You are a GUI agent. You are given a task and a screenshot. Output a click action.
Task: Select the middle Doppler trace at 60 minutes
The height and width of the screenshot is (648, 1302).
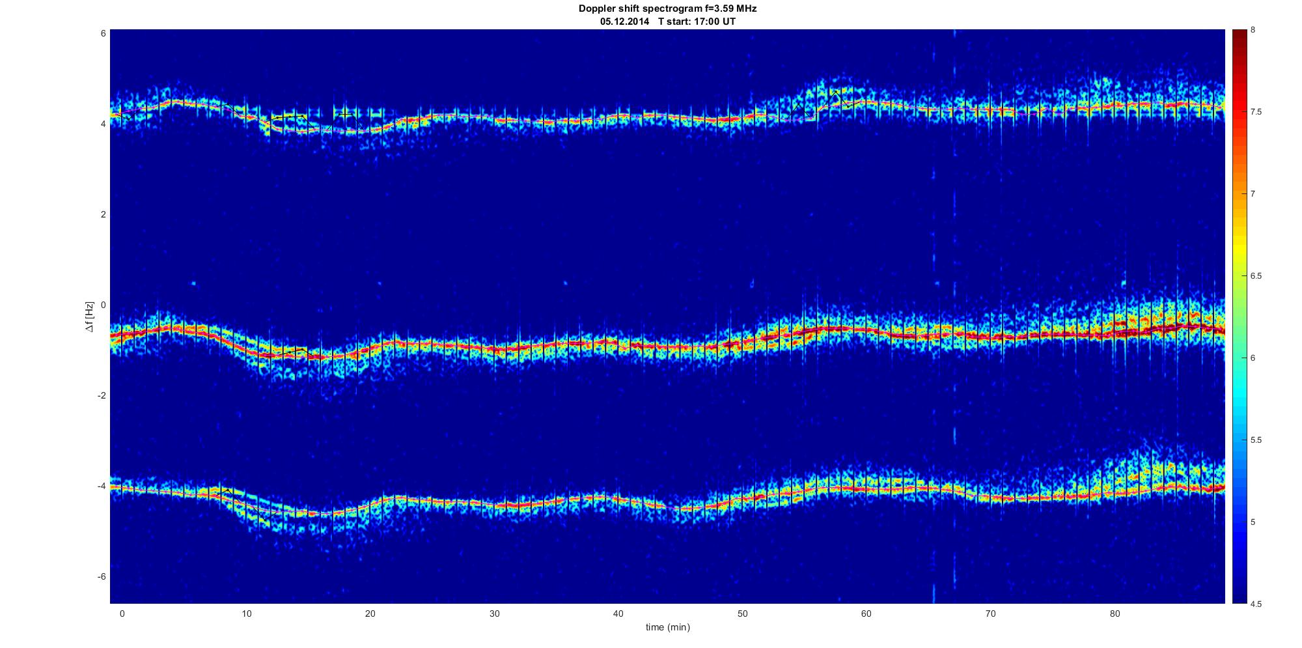[x=866, y=330]
